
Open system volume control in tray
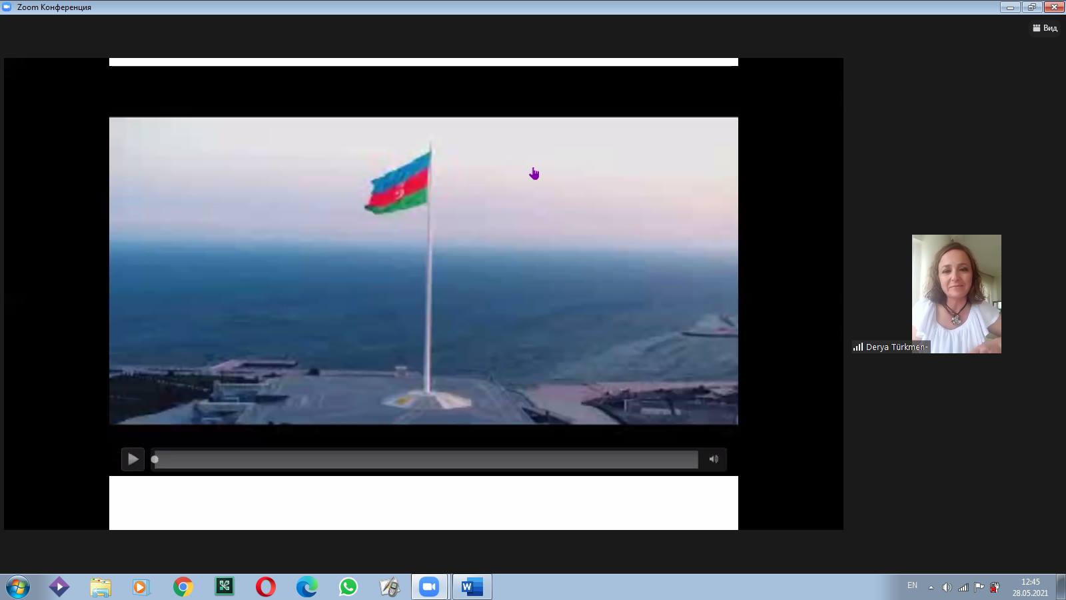click(x=947, y=587)
